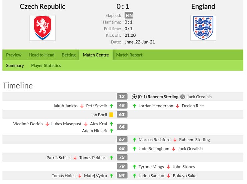Open the Player Statistics sub-tab

coord(46,65)
